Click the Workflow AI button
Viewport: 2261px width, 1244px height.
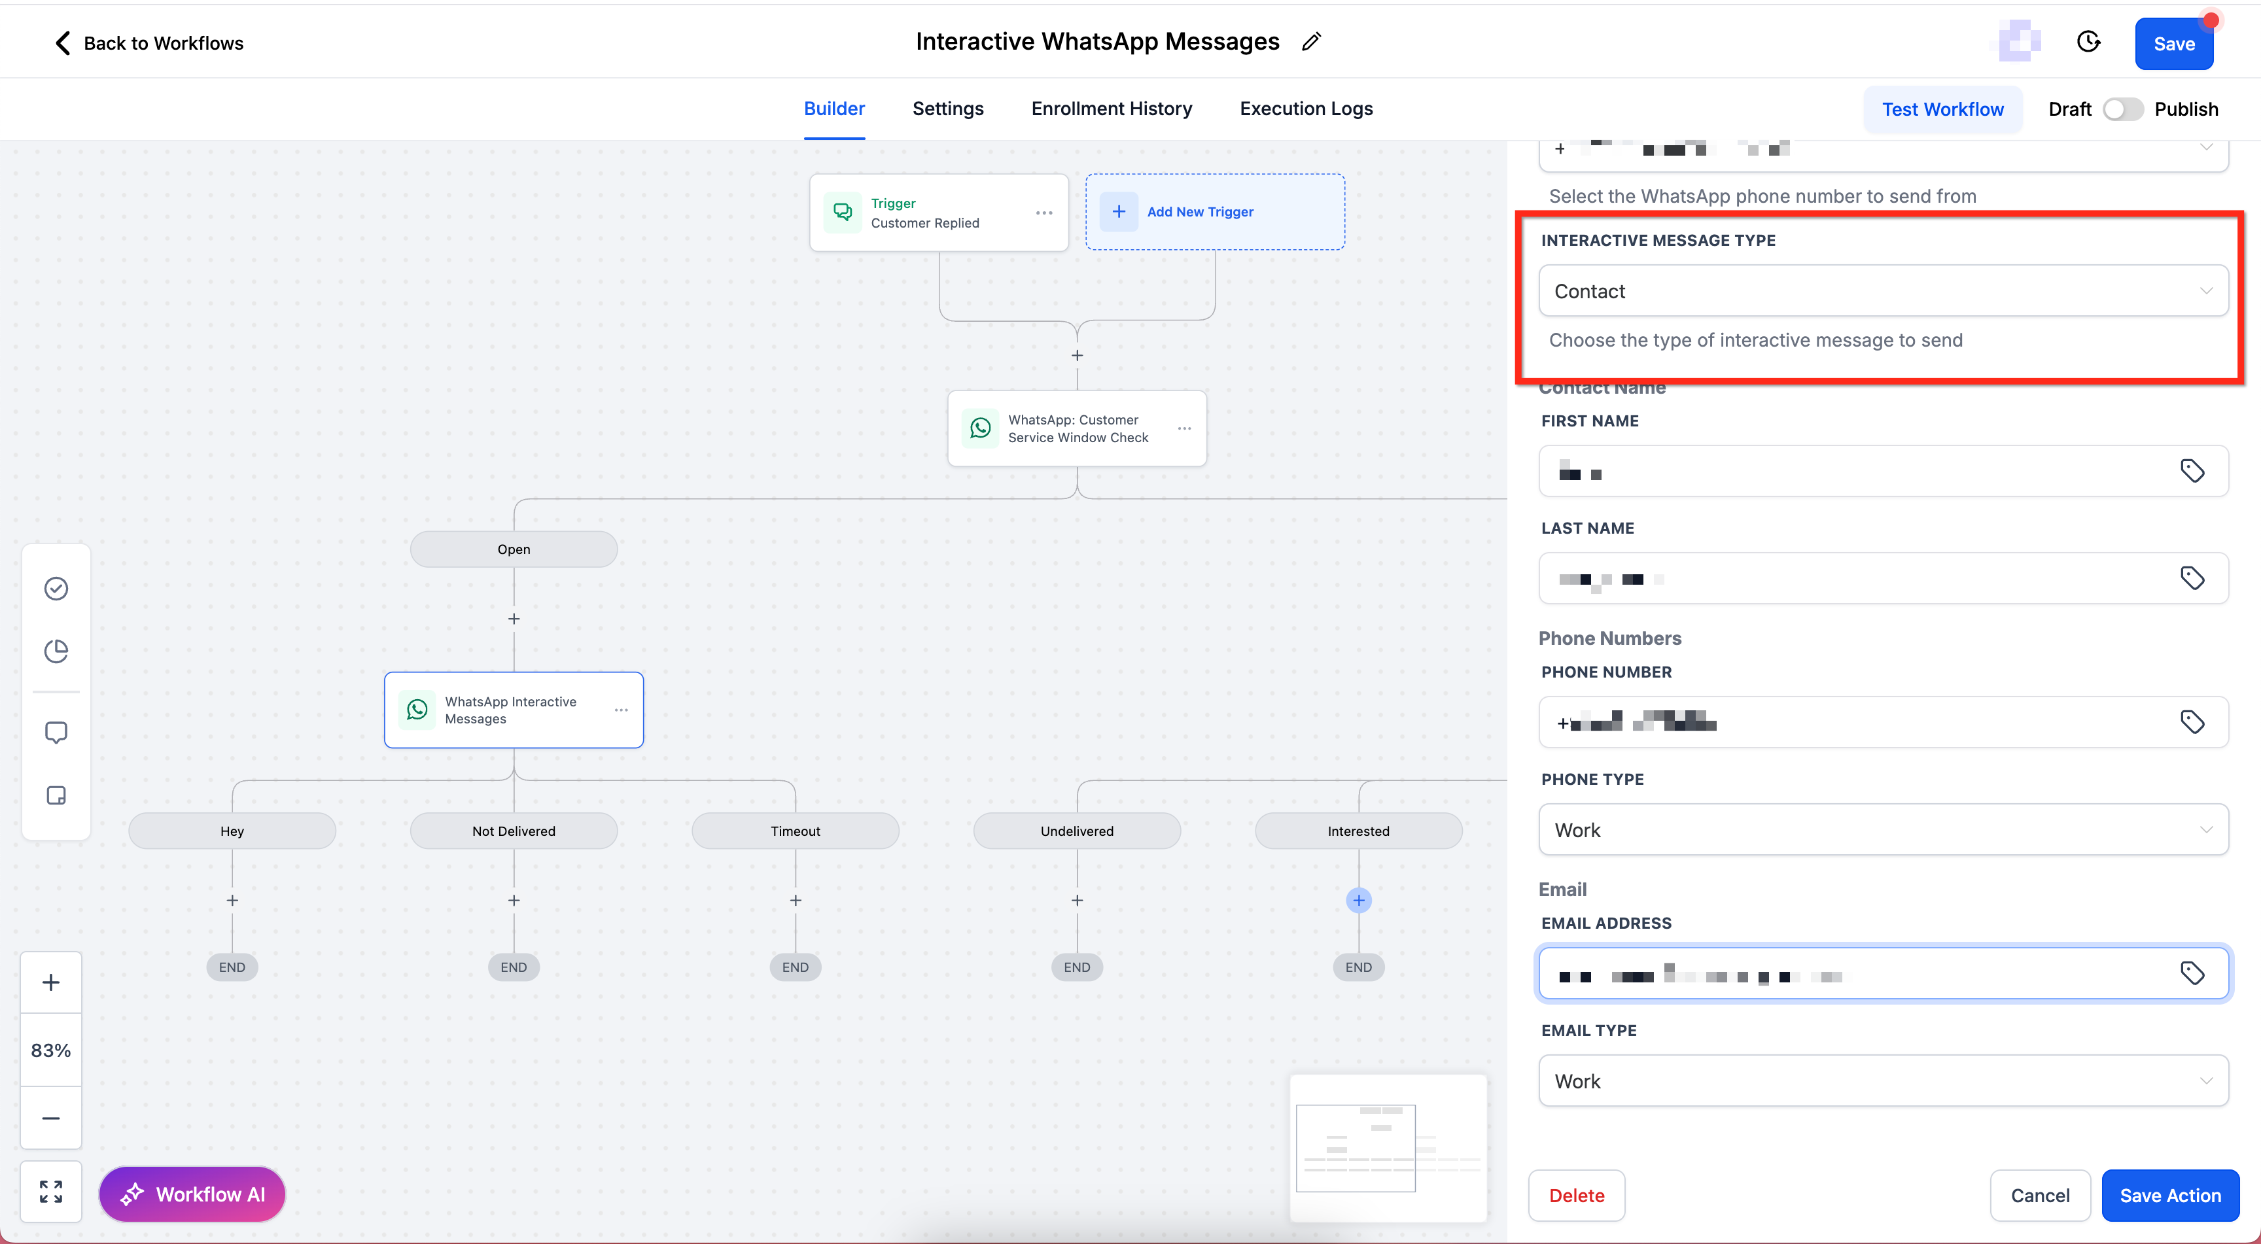tap(192, 1194)
